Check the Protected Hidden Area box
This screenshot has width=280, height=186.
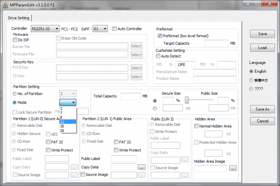point(196,142)
